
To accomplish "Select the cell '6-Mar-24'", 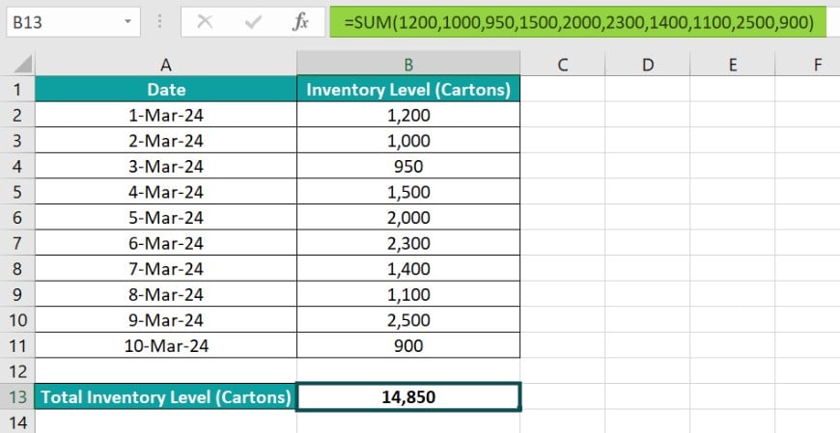I will point(166,243).
